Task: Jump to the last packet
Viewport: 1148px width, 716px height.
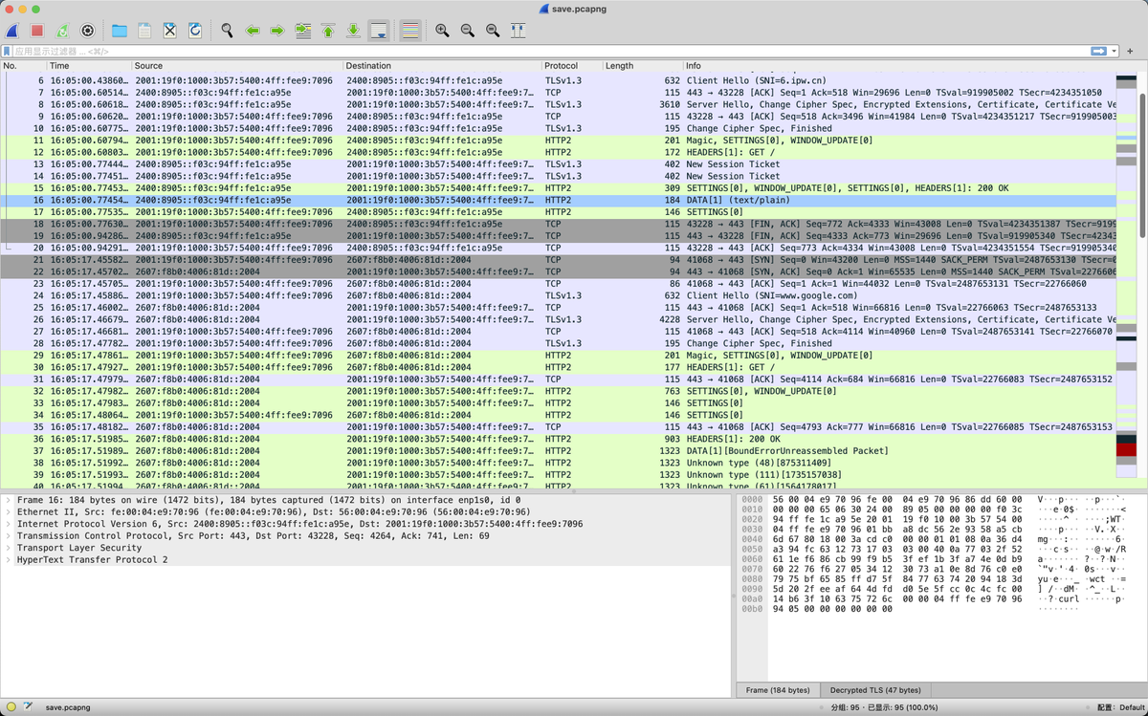Action: [x=353, y=31]
